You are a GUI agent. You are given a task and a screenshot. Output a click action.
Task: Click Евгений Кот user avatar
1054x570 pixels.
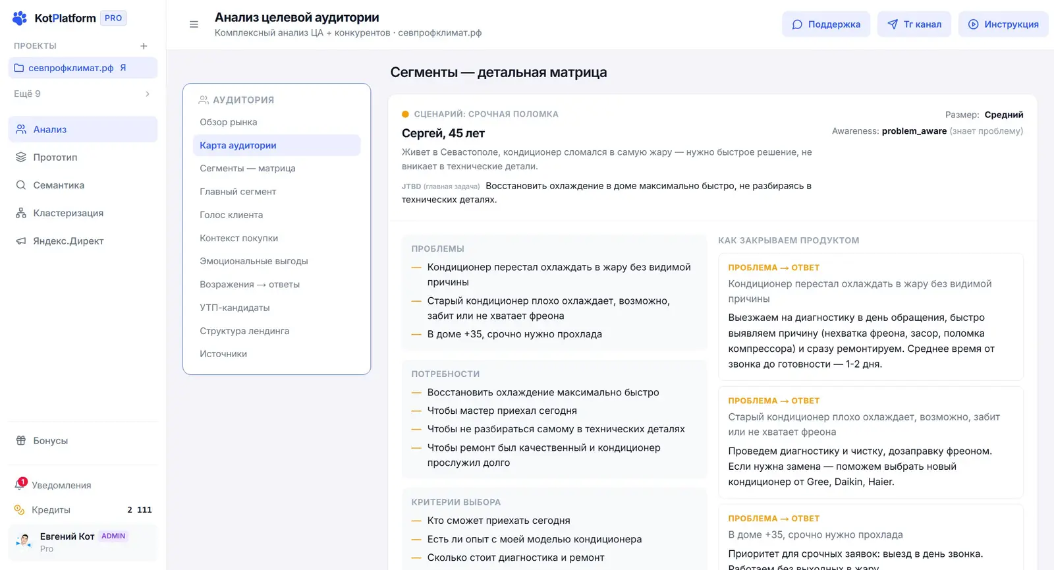[x=24, y=542]
